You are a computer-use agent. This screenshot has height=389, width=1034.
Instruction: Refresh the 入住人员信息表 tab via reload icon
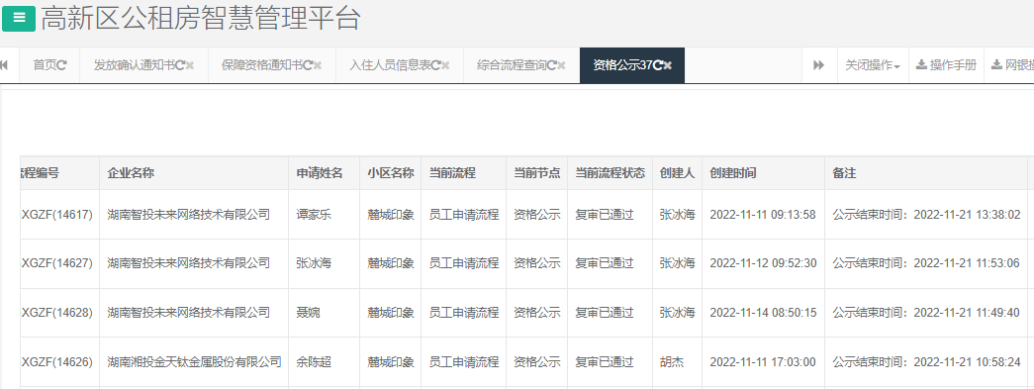pos(435,65)
